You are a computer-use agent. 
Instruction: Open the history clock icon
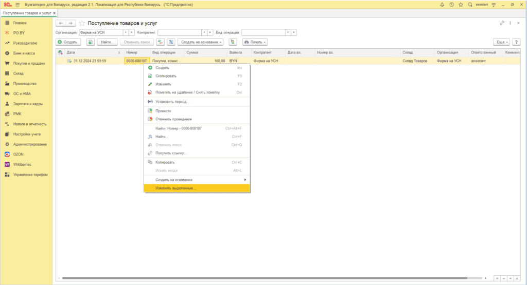[x=451, y=4]
